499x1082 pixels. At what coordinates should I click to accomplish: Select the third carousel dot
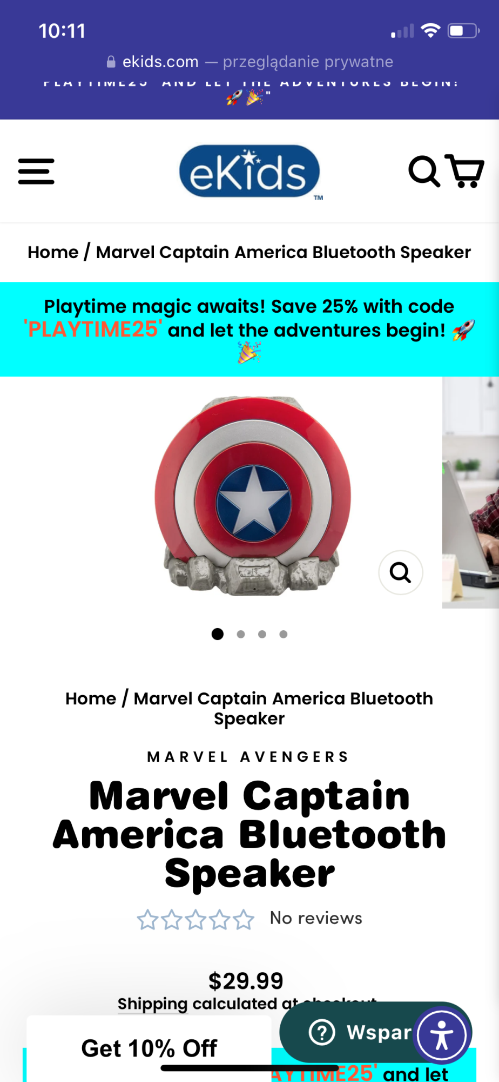coord(262,634)
